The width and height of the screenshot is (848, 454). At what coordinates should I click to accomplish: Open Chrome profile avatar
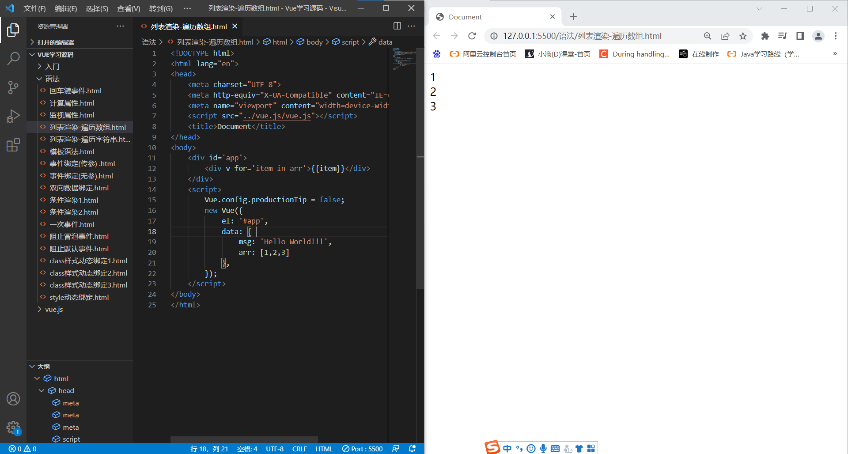click(x=818, y=36)
